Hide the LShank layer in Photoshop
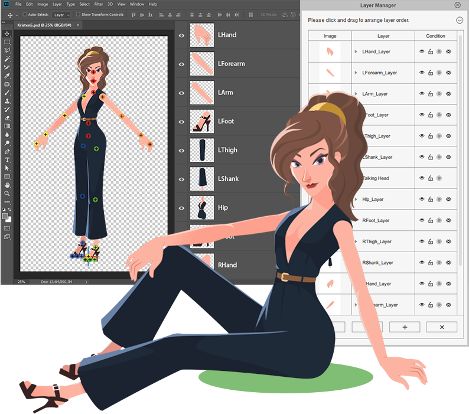 181,179
